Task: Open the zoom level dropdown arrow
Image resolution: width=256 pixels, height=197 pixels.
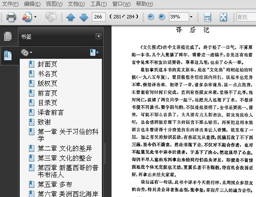Action: tap(191, 17)
